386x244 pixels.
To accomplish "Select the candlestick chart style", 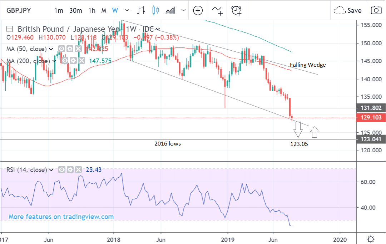I will tap(155, 10).
